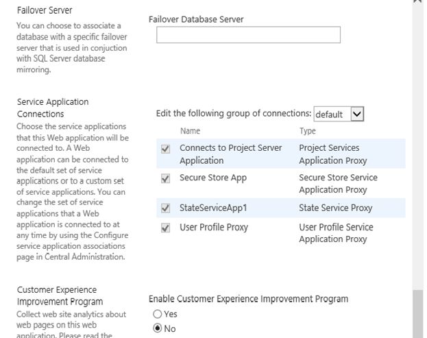Click the scroll up arrow
Image resolution: width=427 pixels, height=338 pixels.
point(418,3)
